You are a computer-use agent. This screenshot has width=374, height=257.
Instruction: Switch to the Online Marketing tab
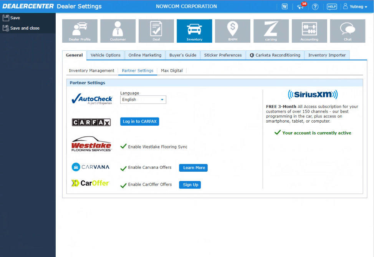pyautogui.click(x=145, y=55)
